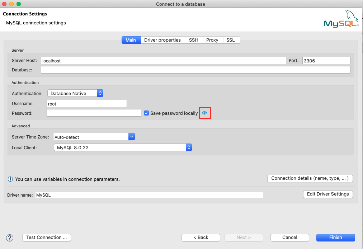Click the Driver name MySQL field
Image resolution: width=363 pixels, height=249 pixels.
(x=149, y=195)
